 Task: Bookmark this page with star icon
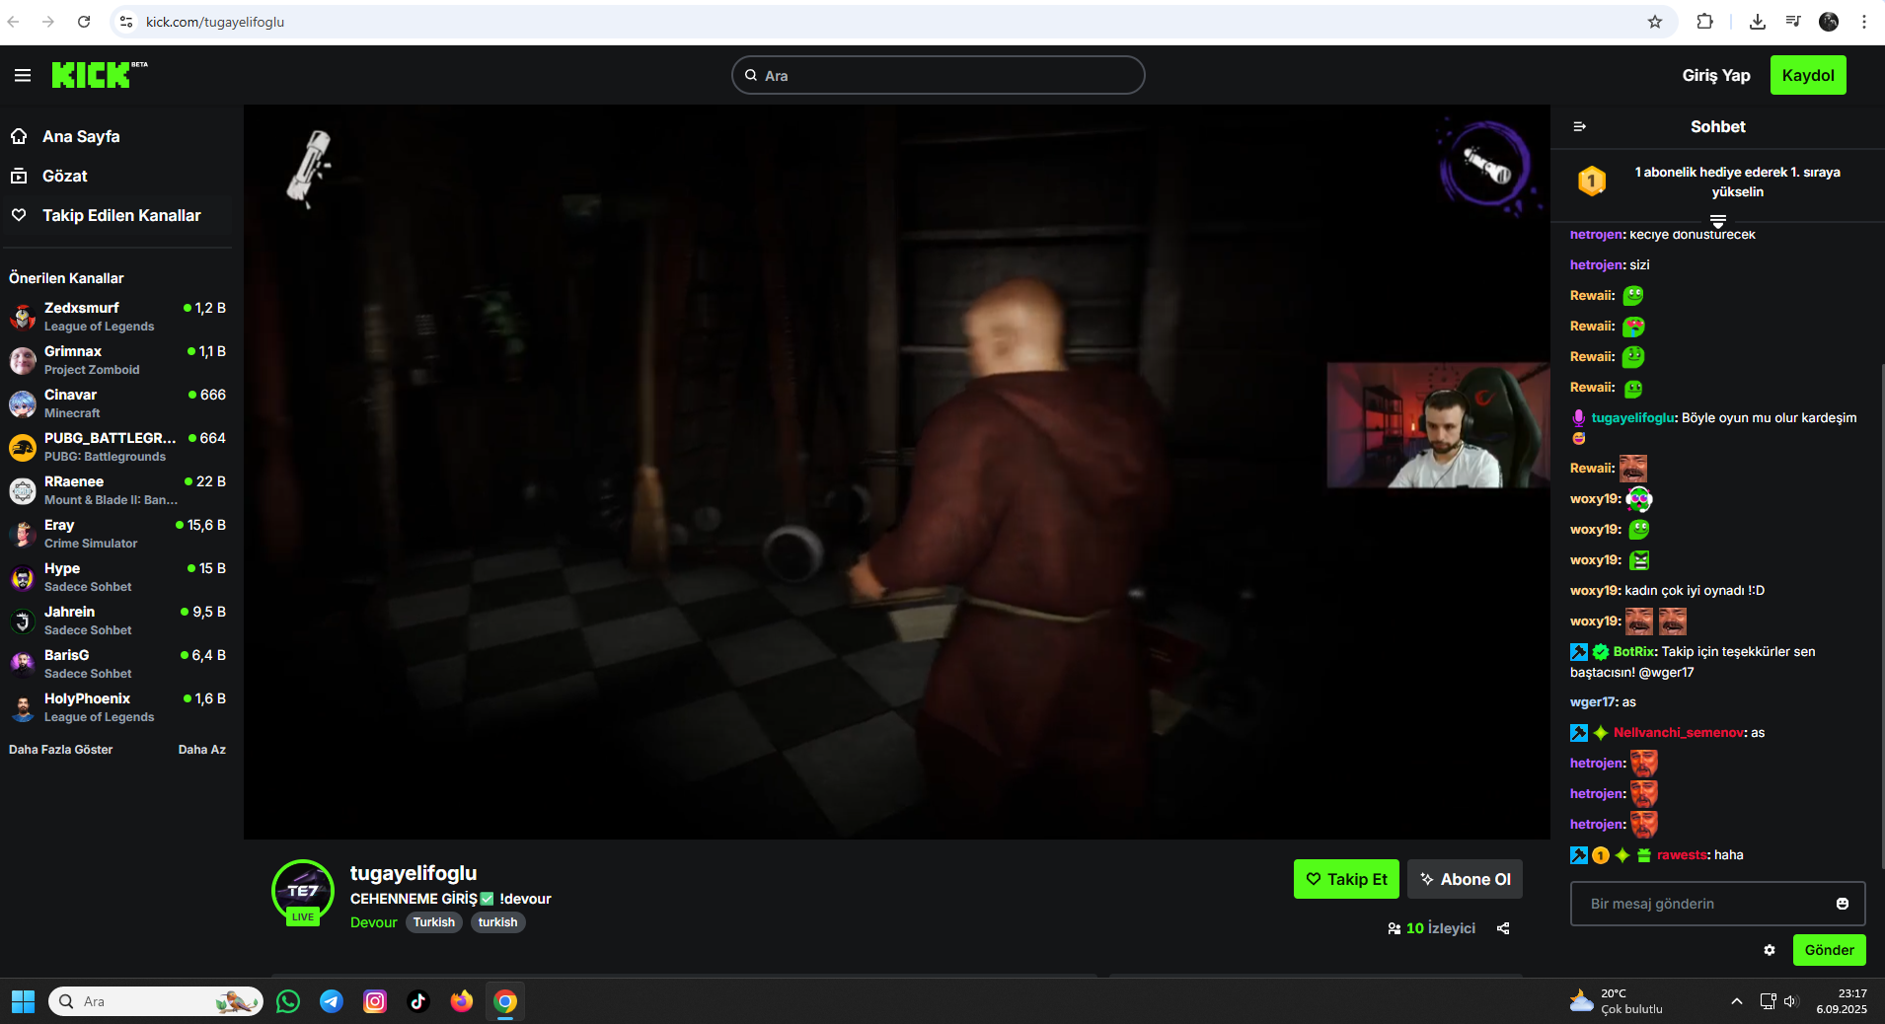[x=1655, y=22]
